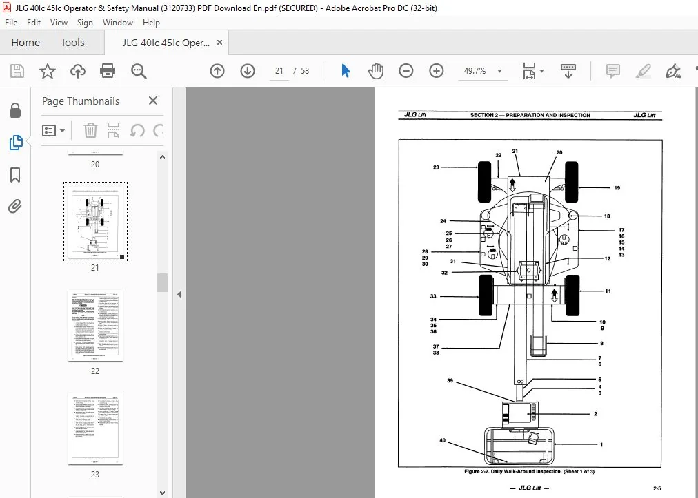The width and height of the screenshot is (698, 498).
Task: Open zoom level dropdown arrow
Action: pyautogui.click(x=499, y=71)
